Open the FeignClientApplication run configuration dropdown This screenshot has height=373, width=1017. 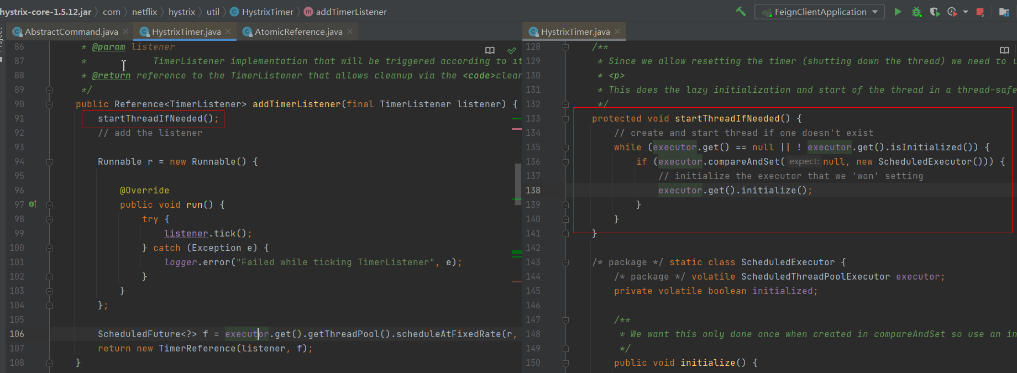(x=819, y=12)
